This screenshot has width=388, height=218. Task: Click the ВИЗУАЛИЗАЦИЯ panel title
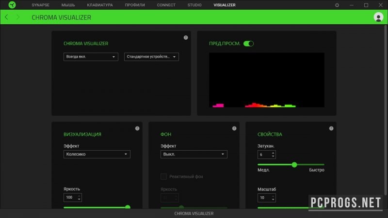(82, 134)
